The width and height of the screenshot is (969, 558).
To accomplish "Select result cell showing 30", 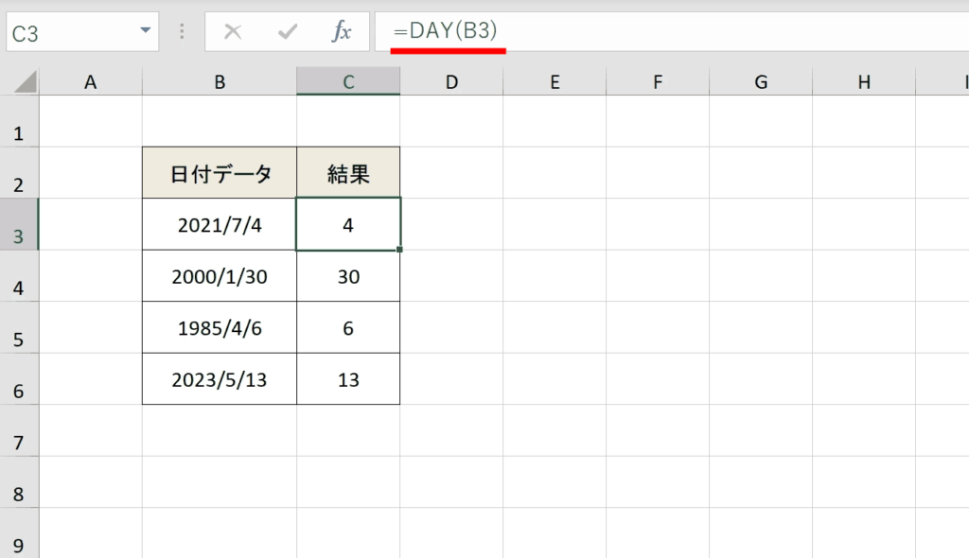I will tap(348, 276).
